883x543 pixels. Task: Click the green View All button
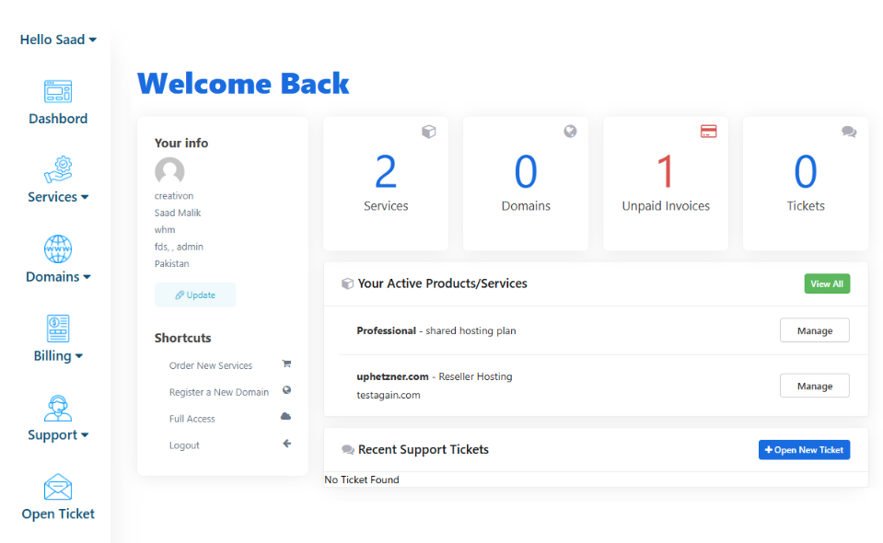[826, 283]
